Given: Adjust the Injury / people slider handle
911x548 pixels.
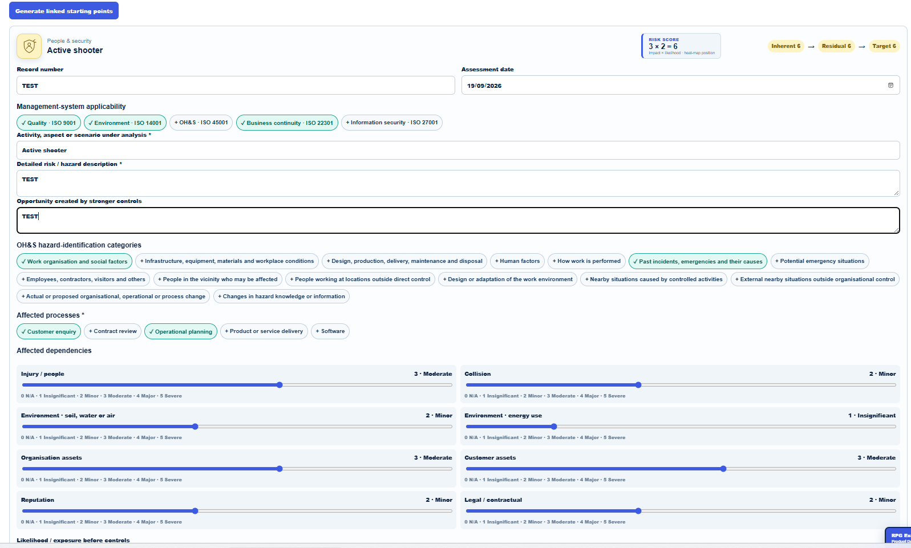Looking at the screenshot, I should (x=280, y=385).
